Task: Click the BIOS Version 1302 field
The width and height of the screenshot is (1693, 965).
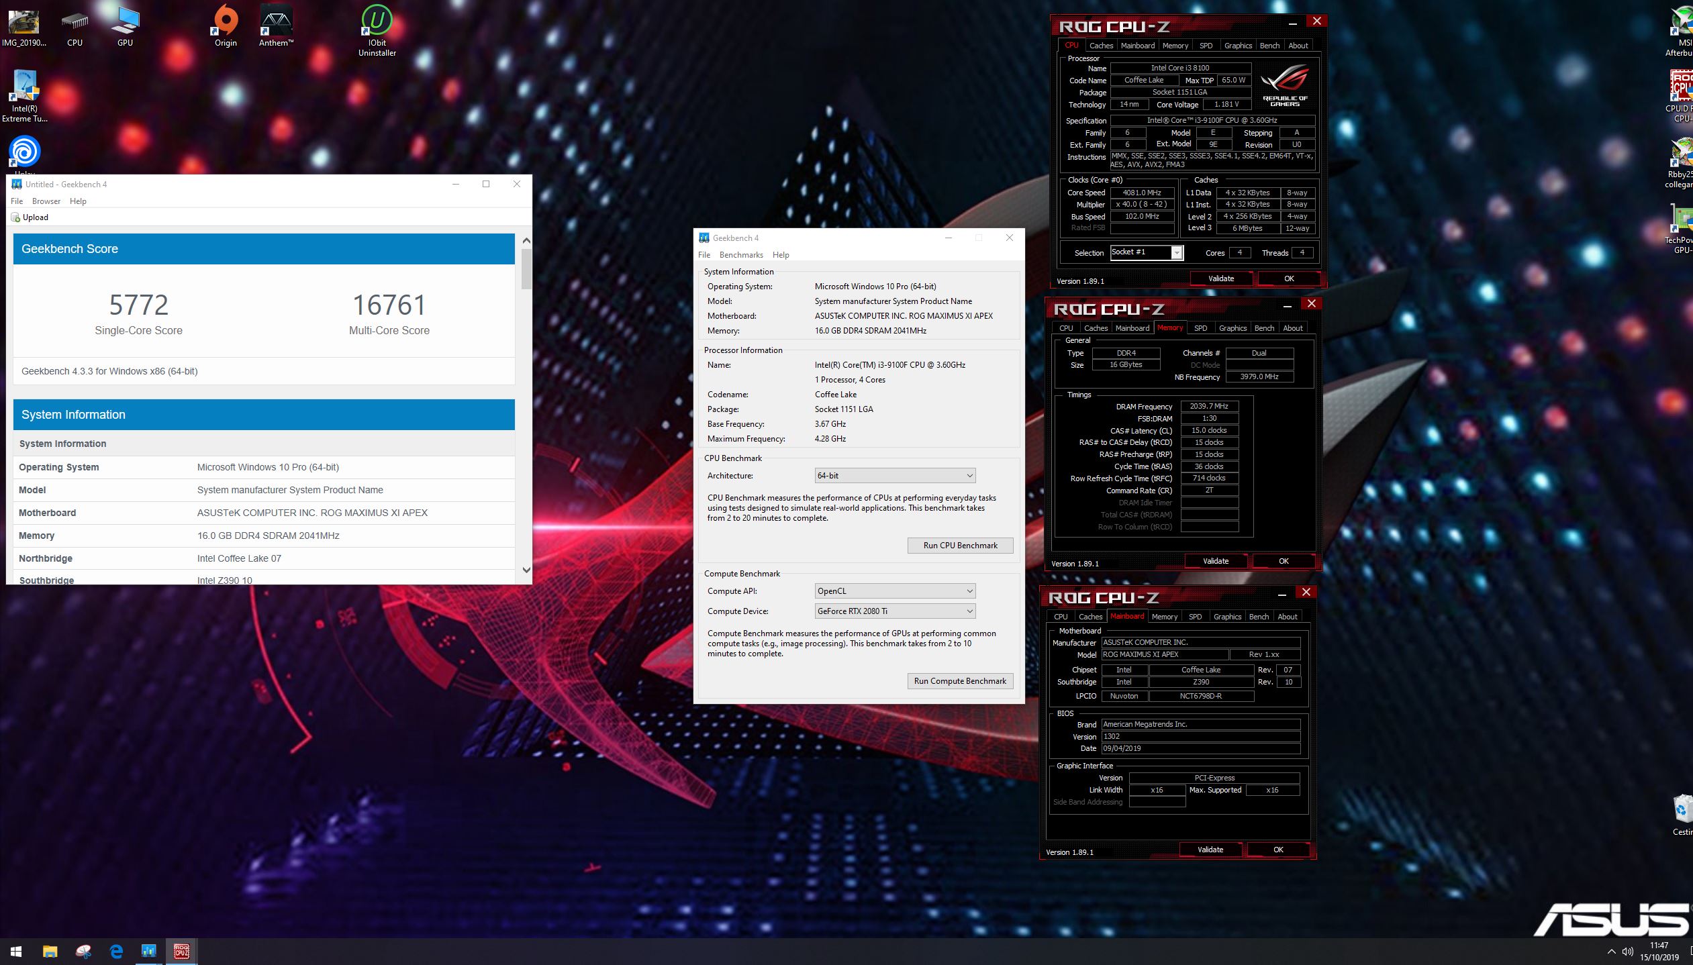Action: click(x=1200, y=737)
